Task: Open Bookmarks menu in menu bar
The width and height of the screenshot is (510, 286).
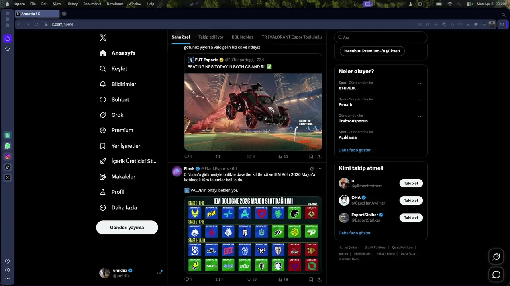Action: [x=92, y=4]
